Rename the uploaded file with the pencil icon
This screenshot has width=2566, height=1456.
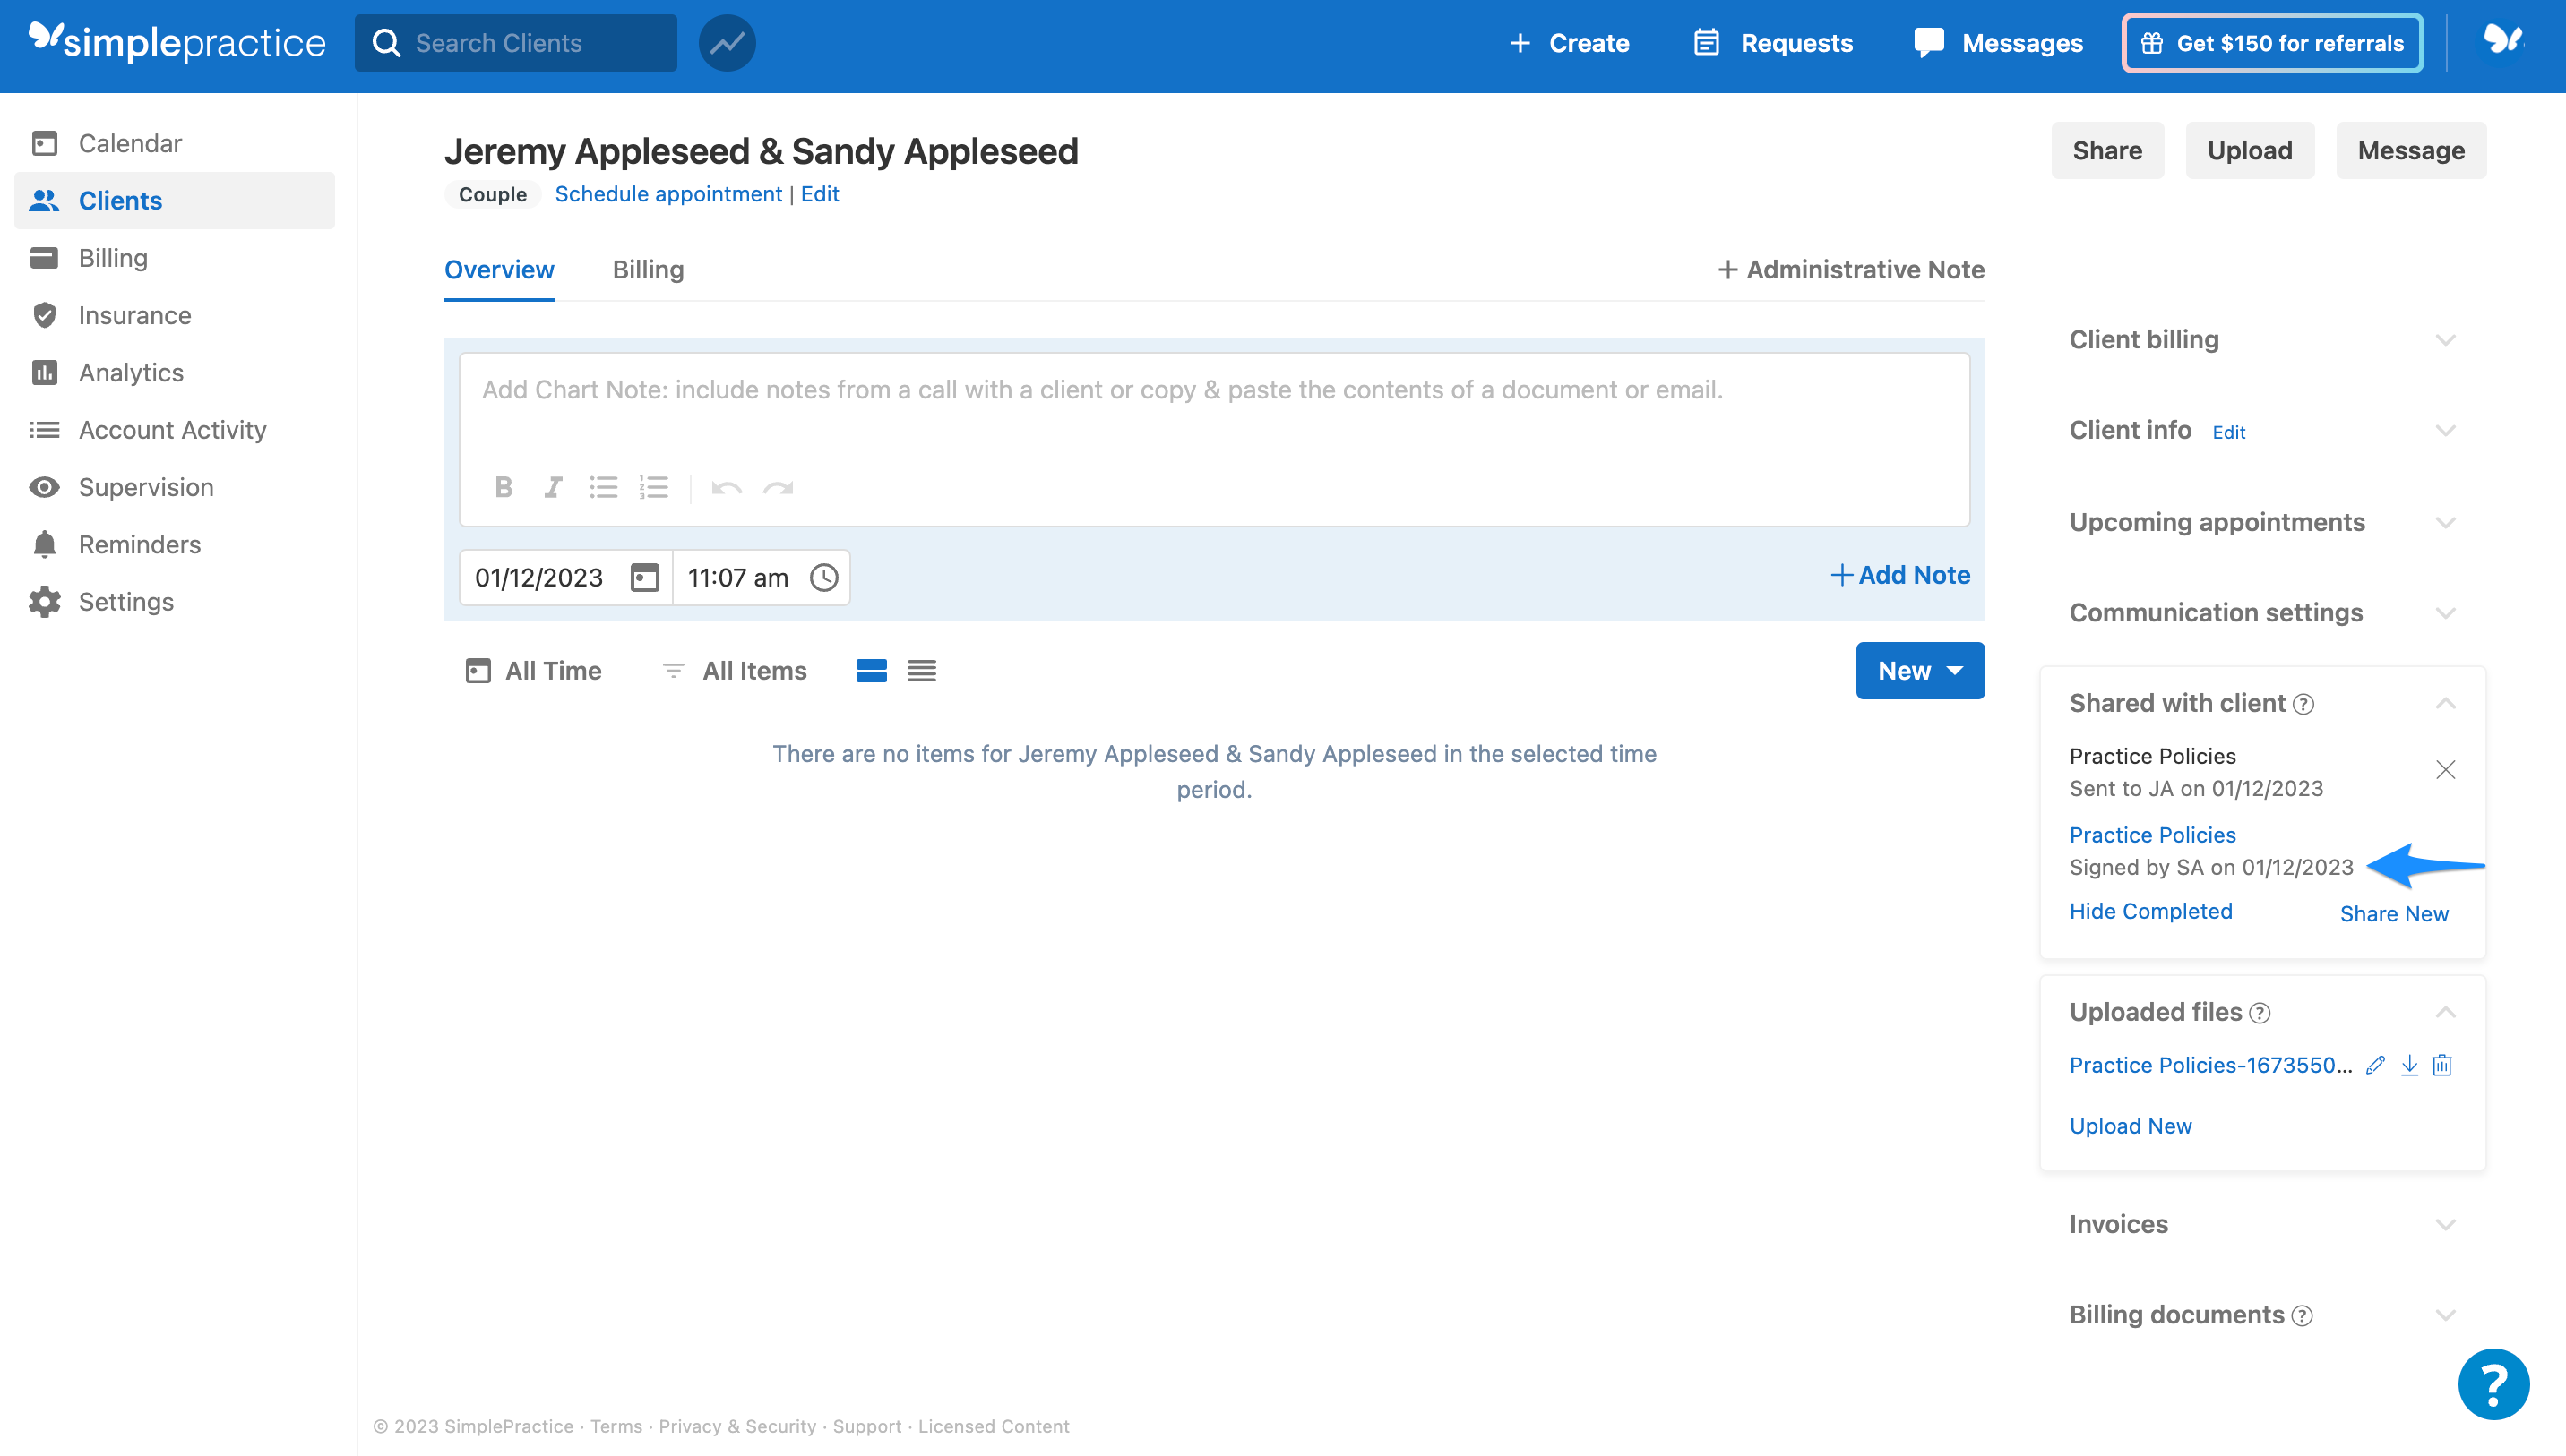point(2376,1065)
